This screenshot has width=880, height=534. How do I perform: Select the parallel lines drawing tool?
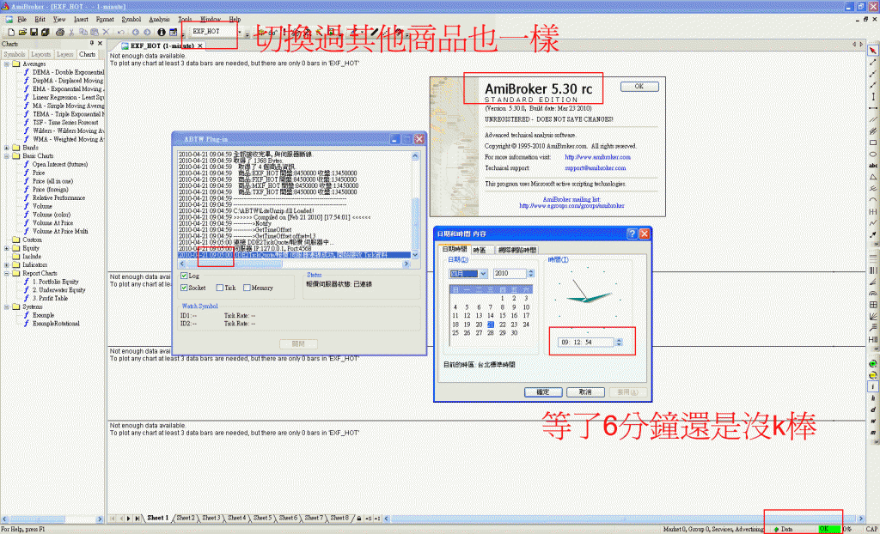(873, 119)
